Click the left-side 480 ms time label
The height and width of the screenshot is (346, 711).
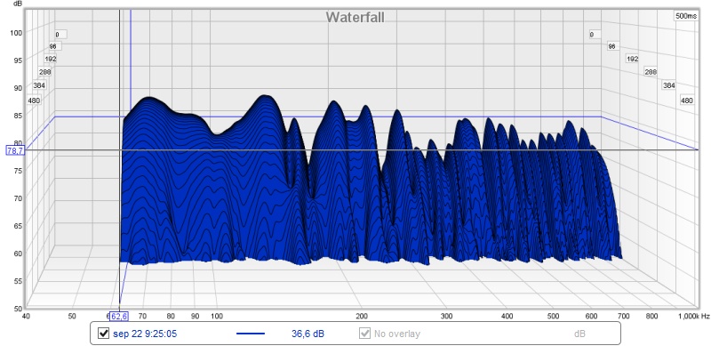tap(34, 101)
